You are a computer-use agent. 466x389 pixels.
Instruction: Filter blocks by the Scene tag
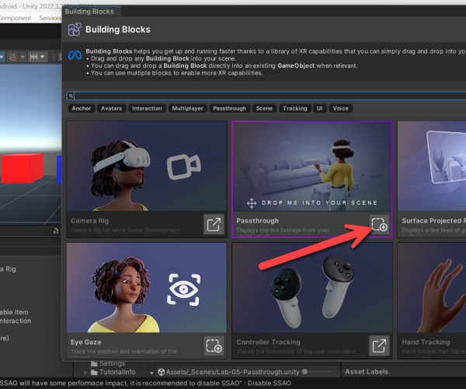(264, 108)
